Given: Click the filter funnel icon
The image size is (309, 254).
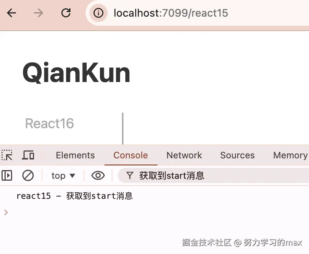Looking at the screenshot, I should (130, 175).
